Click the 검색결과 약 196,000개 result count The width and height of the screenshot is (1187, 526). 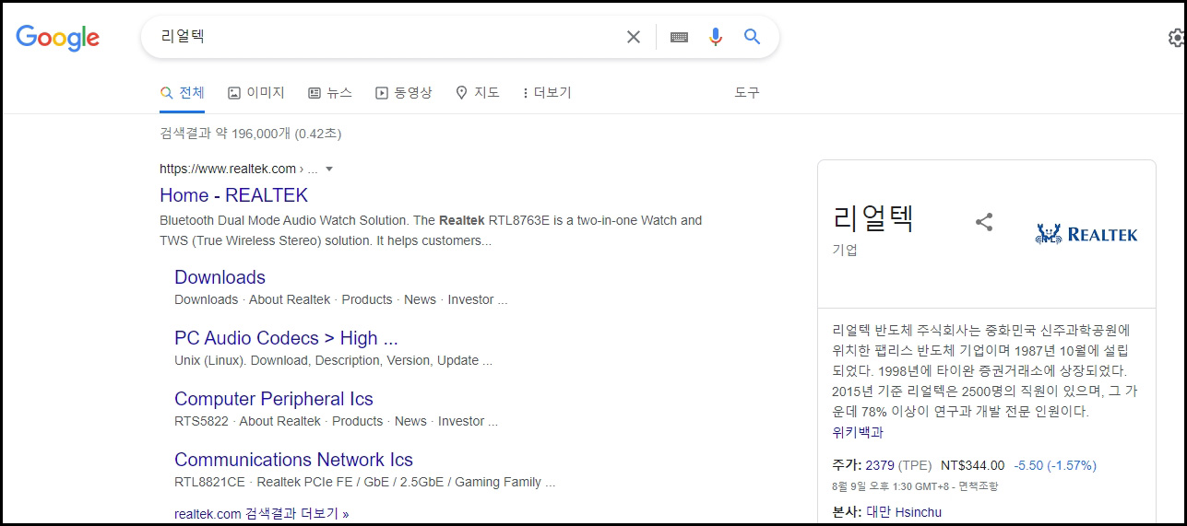pyautogui.click(x=251, y=134)
